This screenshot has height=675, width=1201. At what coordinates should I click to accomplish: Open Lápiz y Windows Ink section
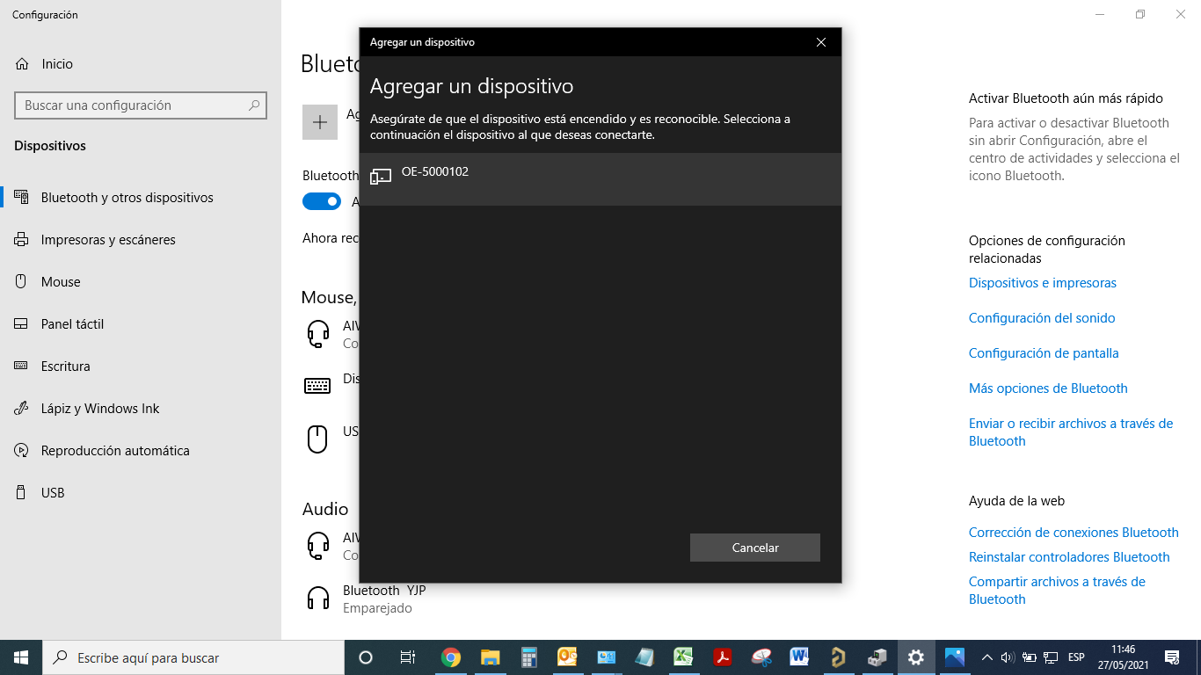[x=141, y=409]
